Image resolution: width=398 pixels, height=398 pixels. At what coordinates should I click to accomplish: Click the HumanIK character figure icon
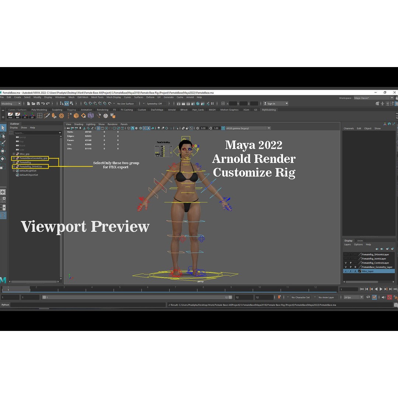[382, 104]
